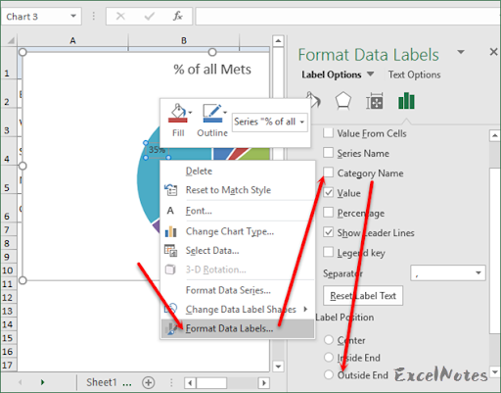This screenshot has width=501, height=393.
Task: Close the Format Data Labels pane
Action: click(x=493, y=52)
